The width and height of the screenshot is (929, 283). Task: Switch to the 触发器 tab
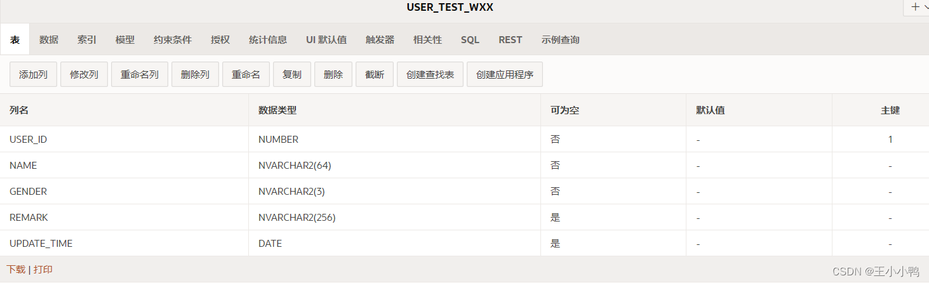point(380,39)
